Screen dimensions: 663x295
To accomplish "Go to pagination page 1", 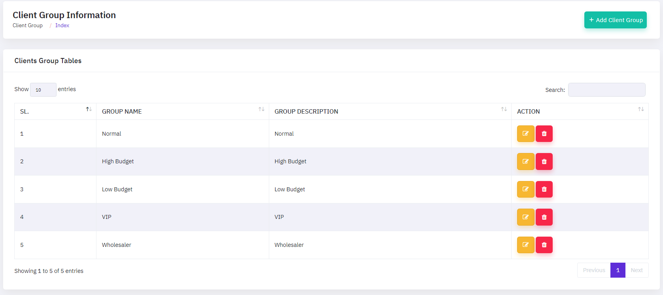I will pos(618,270).
